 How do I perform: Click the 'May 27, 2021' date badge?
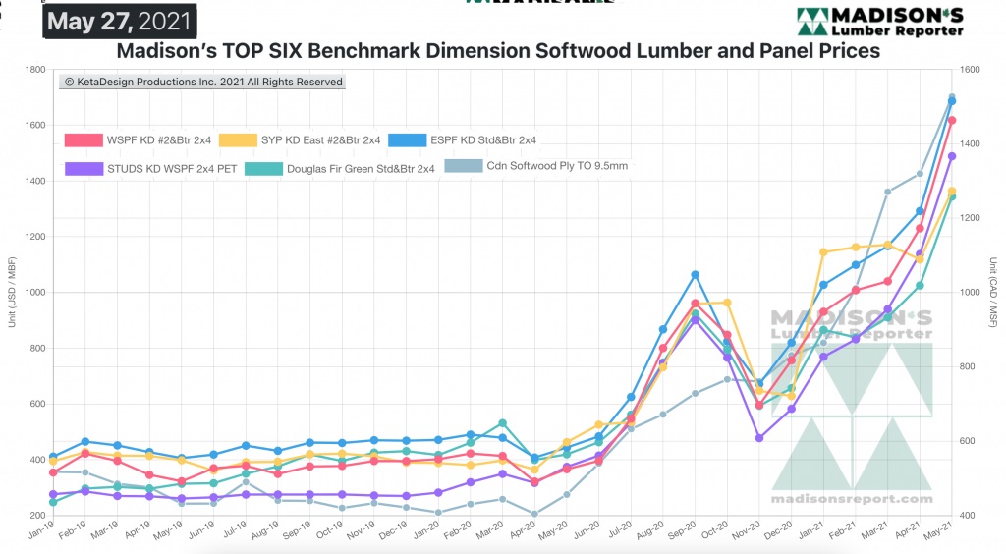pos(120,22)
